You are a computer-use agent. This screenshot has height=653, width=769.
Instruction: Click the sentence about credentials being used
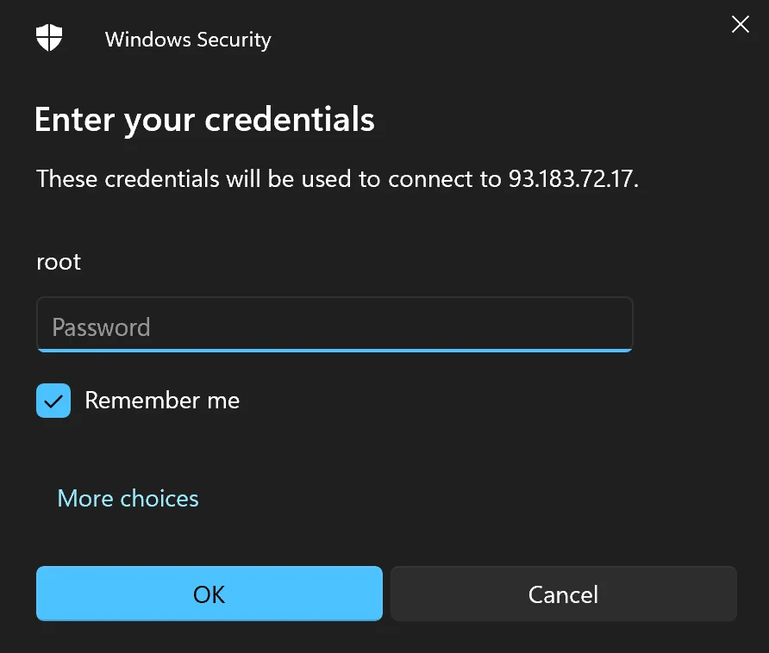pos(259,179)
